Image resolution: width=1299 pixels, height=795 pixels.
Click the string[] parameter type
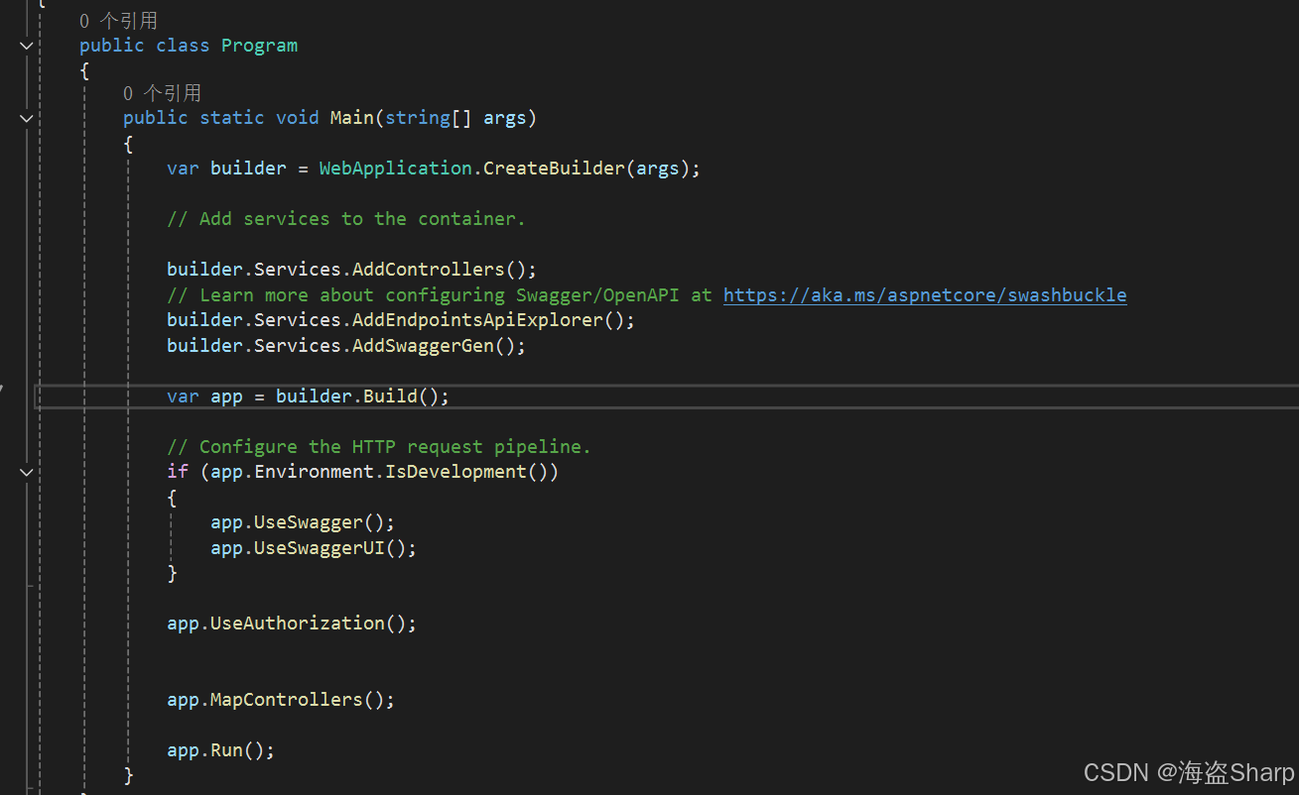click(429, 118)
